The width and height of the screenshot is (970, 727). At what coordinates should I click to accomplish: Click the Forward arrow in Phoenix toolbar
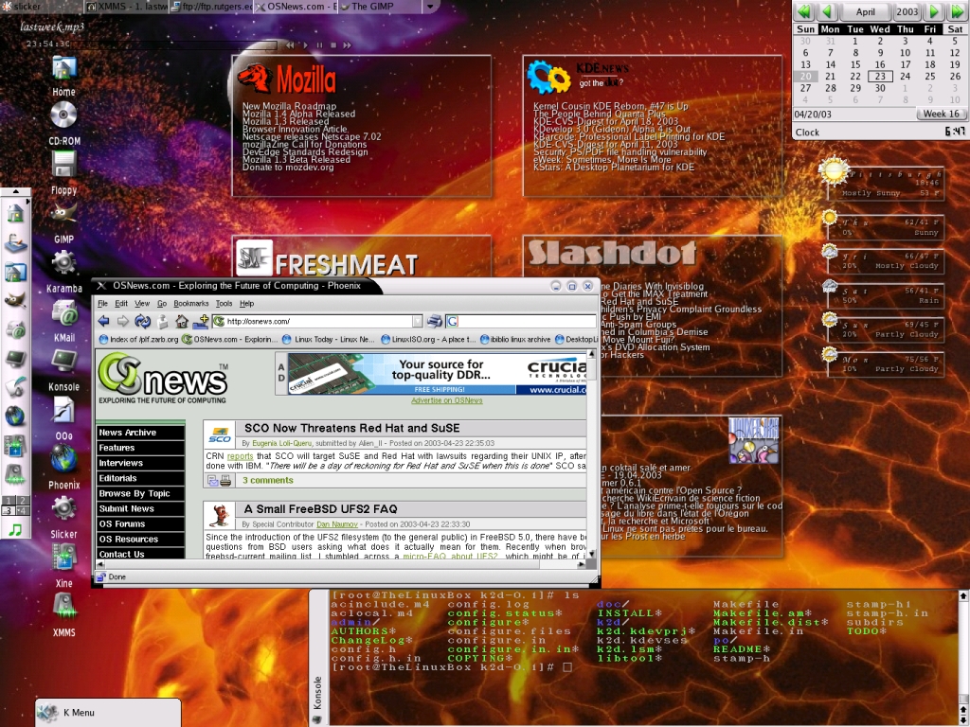[x=123, y=321]
